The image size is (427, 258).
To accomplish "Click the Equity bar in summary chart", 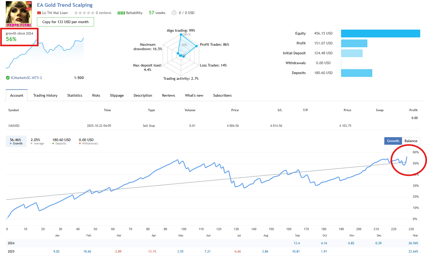I will coord(380,34).
